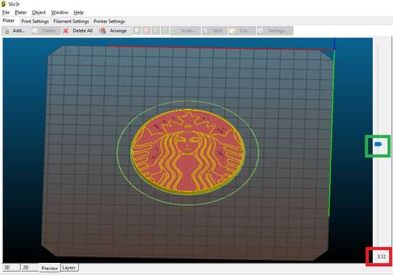Screen dimensions: 393x275
Task: Select the Starbucks logo model on bed
Action: click(x=187, y=151)
